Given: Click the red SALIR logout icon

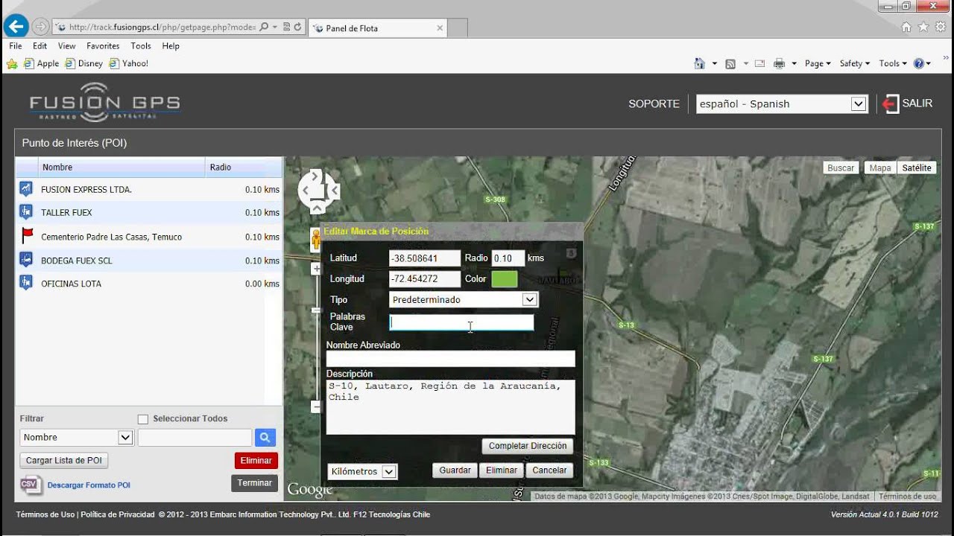Looking at the screenshot, I should coord(890,104).
